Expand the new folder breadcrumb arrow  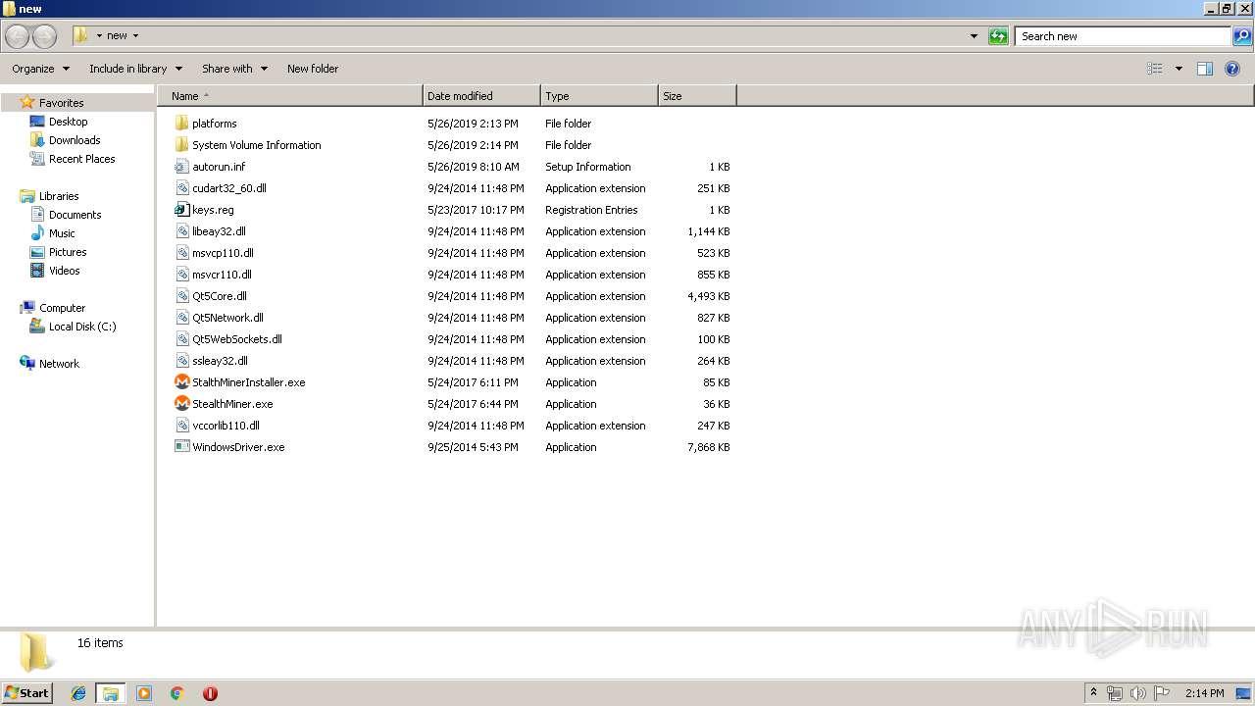coord(135,36)
